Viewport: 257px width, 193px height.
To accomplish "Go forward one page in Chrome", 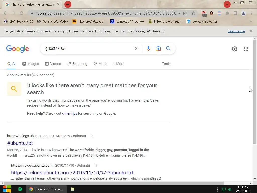I will (14, 13).
